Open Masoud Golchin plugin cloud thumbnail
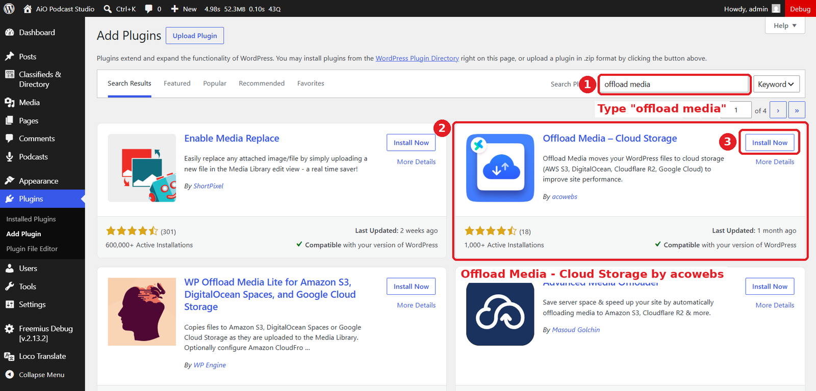Image resolution: width=816 pixels, height=391 pixels. click(x=500, y=314)
